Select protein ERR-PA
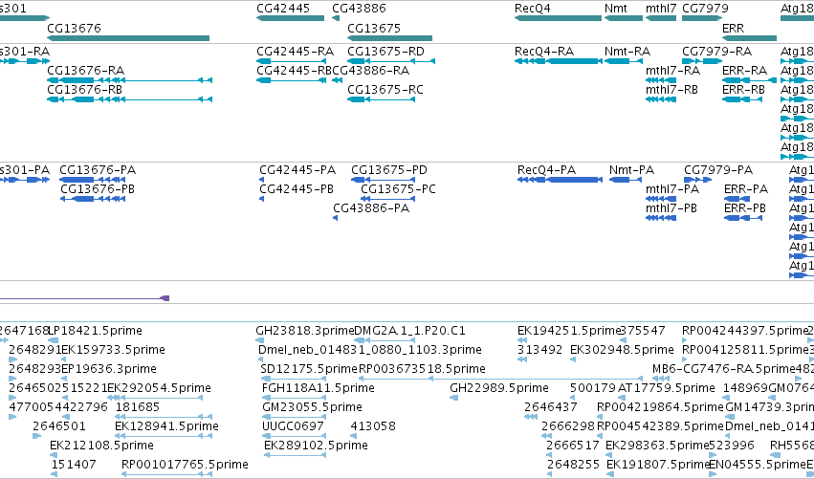 tap(746, 189)
